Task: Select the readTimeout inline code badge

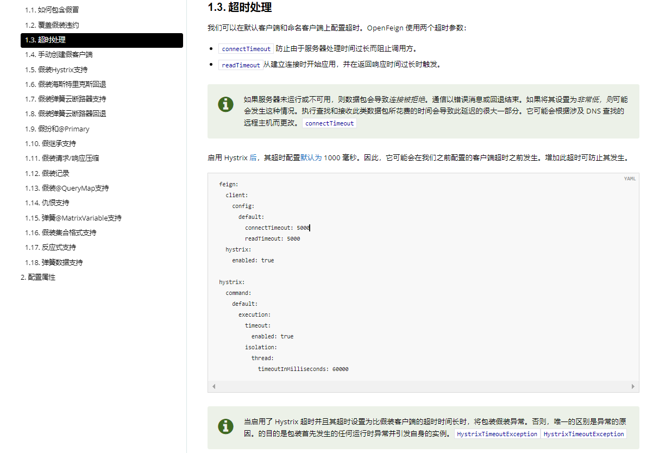Action: click(242, 65)
